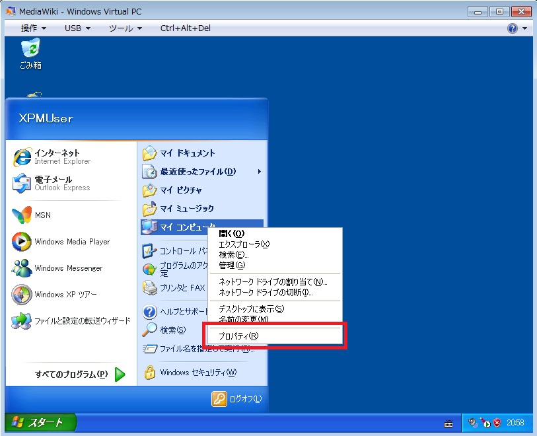Open ファイルと設定の転送ウィザード
Image resolution: width=537 pixels, height=436 pixels.
point(71,320)
